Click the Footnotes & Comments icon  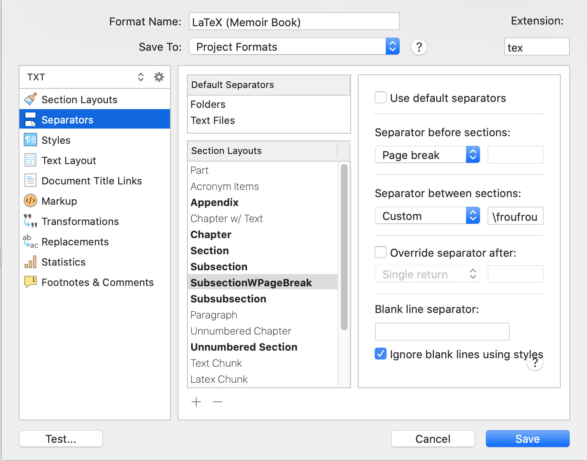(x=30, y=282)
